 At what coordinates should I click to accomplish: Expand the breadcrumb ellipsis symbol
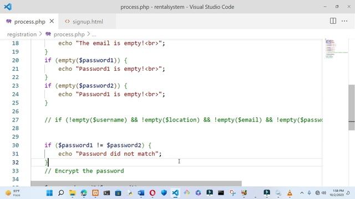pos(94,34)
